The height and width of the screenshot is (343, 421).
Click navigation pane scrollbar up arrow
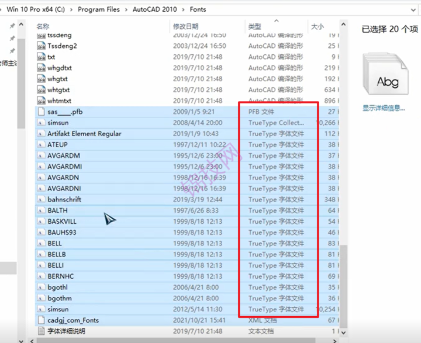tap(21, 25)
